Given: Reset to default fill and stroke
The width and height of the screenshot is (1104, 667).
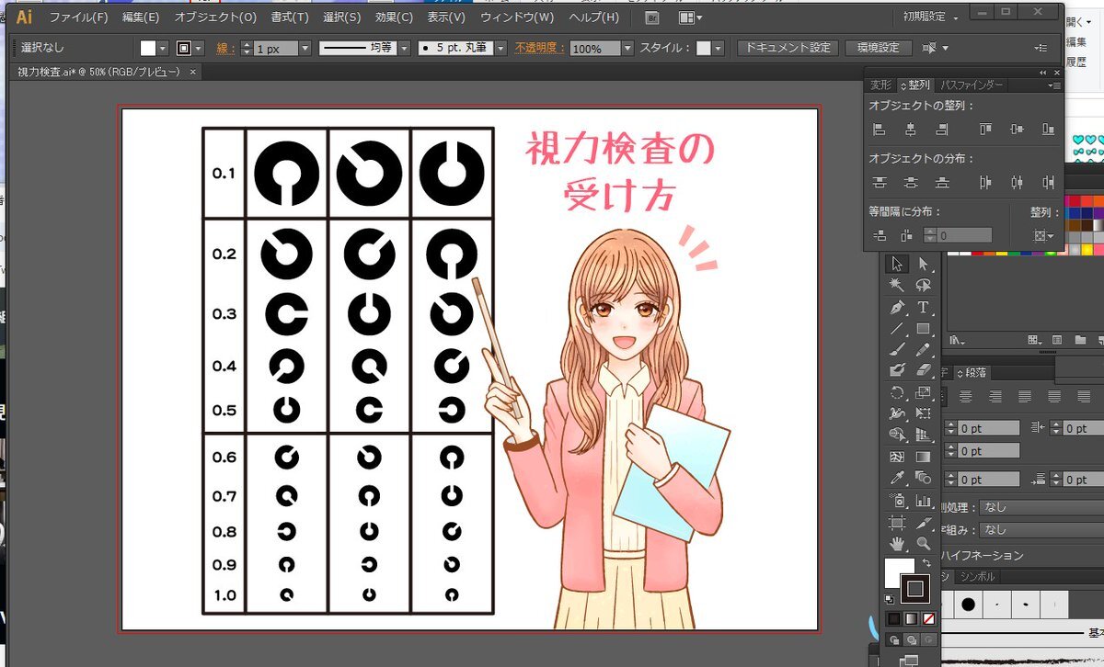Looking at the screenshot, I should (x=890, y=599).
